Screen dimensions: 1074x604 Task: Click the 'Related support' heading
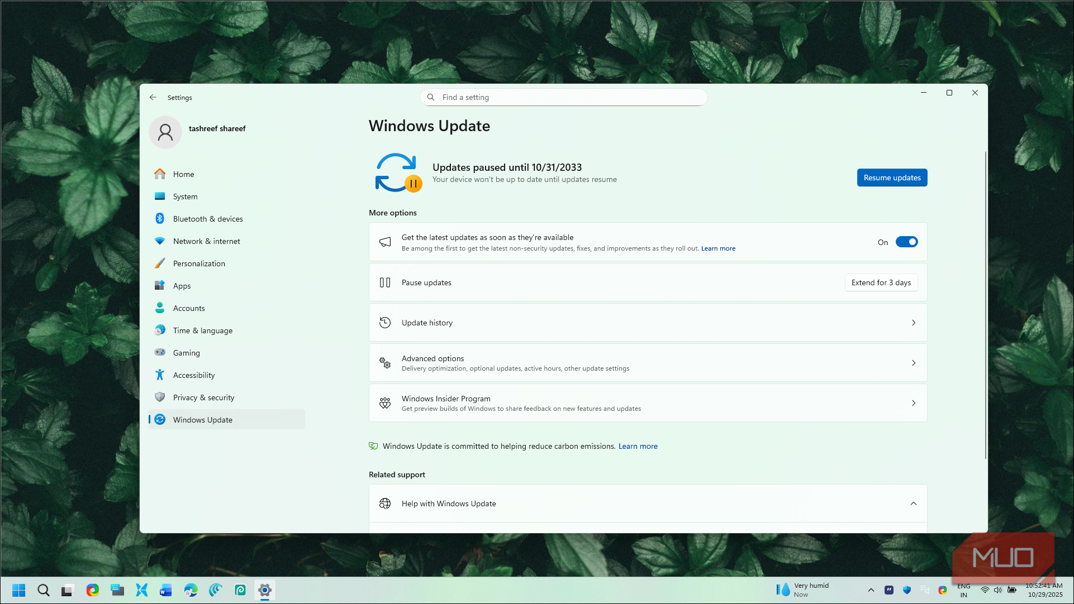pos(397,474)
